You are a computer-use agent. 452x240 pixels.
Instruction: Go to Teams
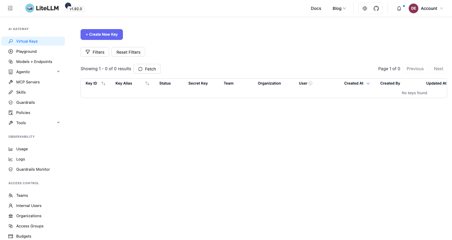click(x=33, y=195)
